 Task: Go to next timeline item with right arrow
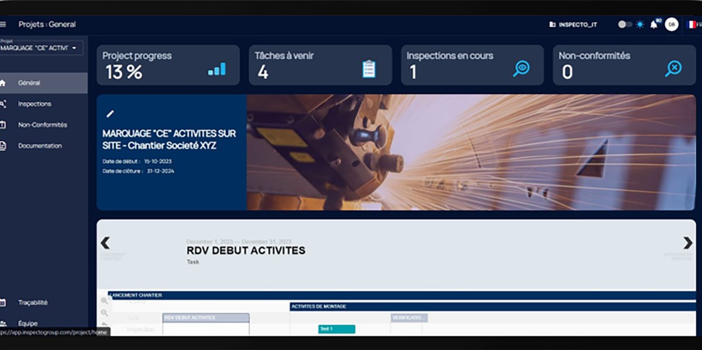[687, 243]
